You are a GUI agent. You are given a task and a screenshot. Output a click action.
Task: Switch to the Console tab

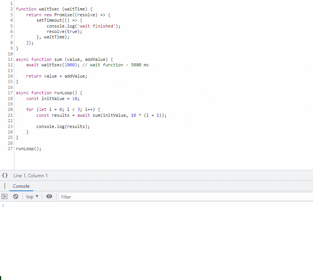coord(21,186)
